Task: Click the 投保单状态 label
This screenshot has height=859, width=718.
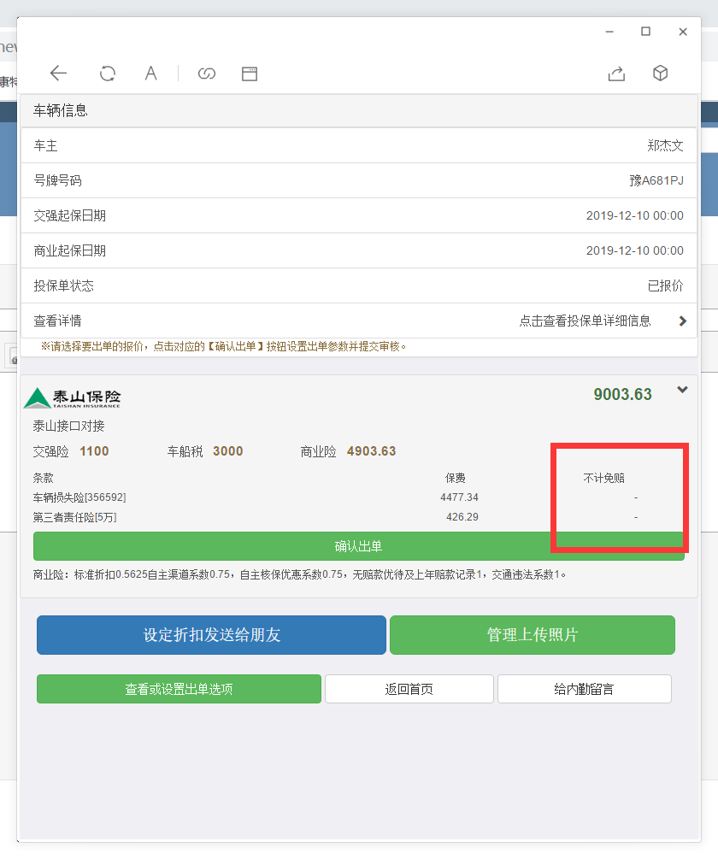Action: (63, 286)
